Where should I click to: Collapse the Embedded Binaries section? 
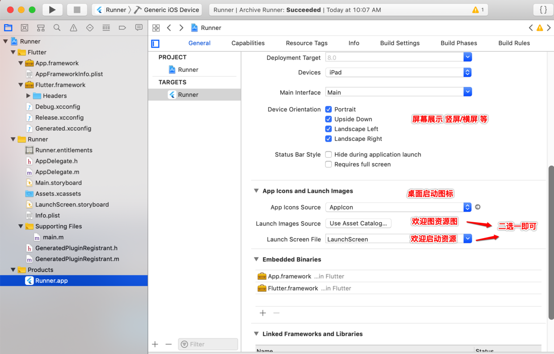coord(256,259)
